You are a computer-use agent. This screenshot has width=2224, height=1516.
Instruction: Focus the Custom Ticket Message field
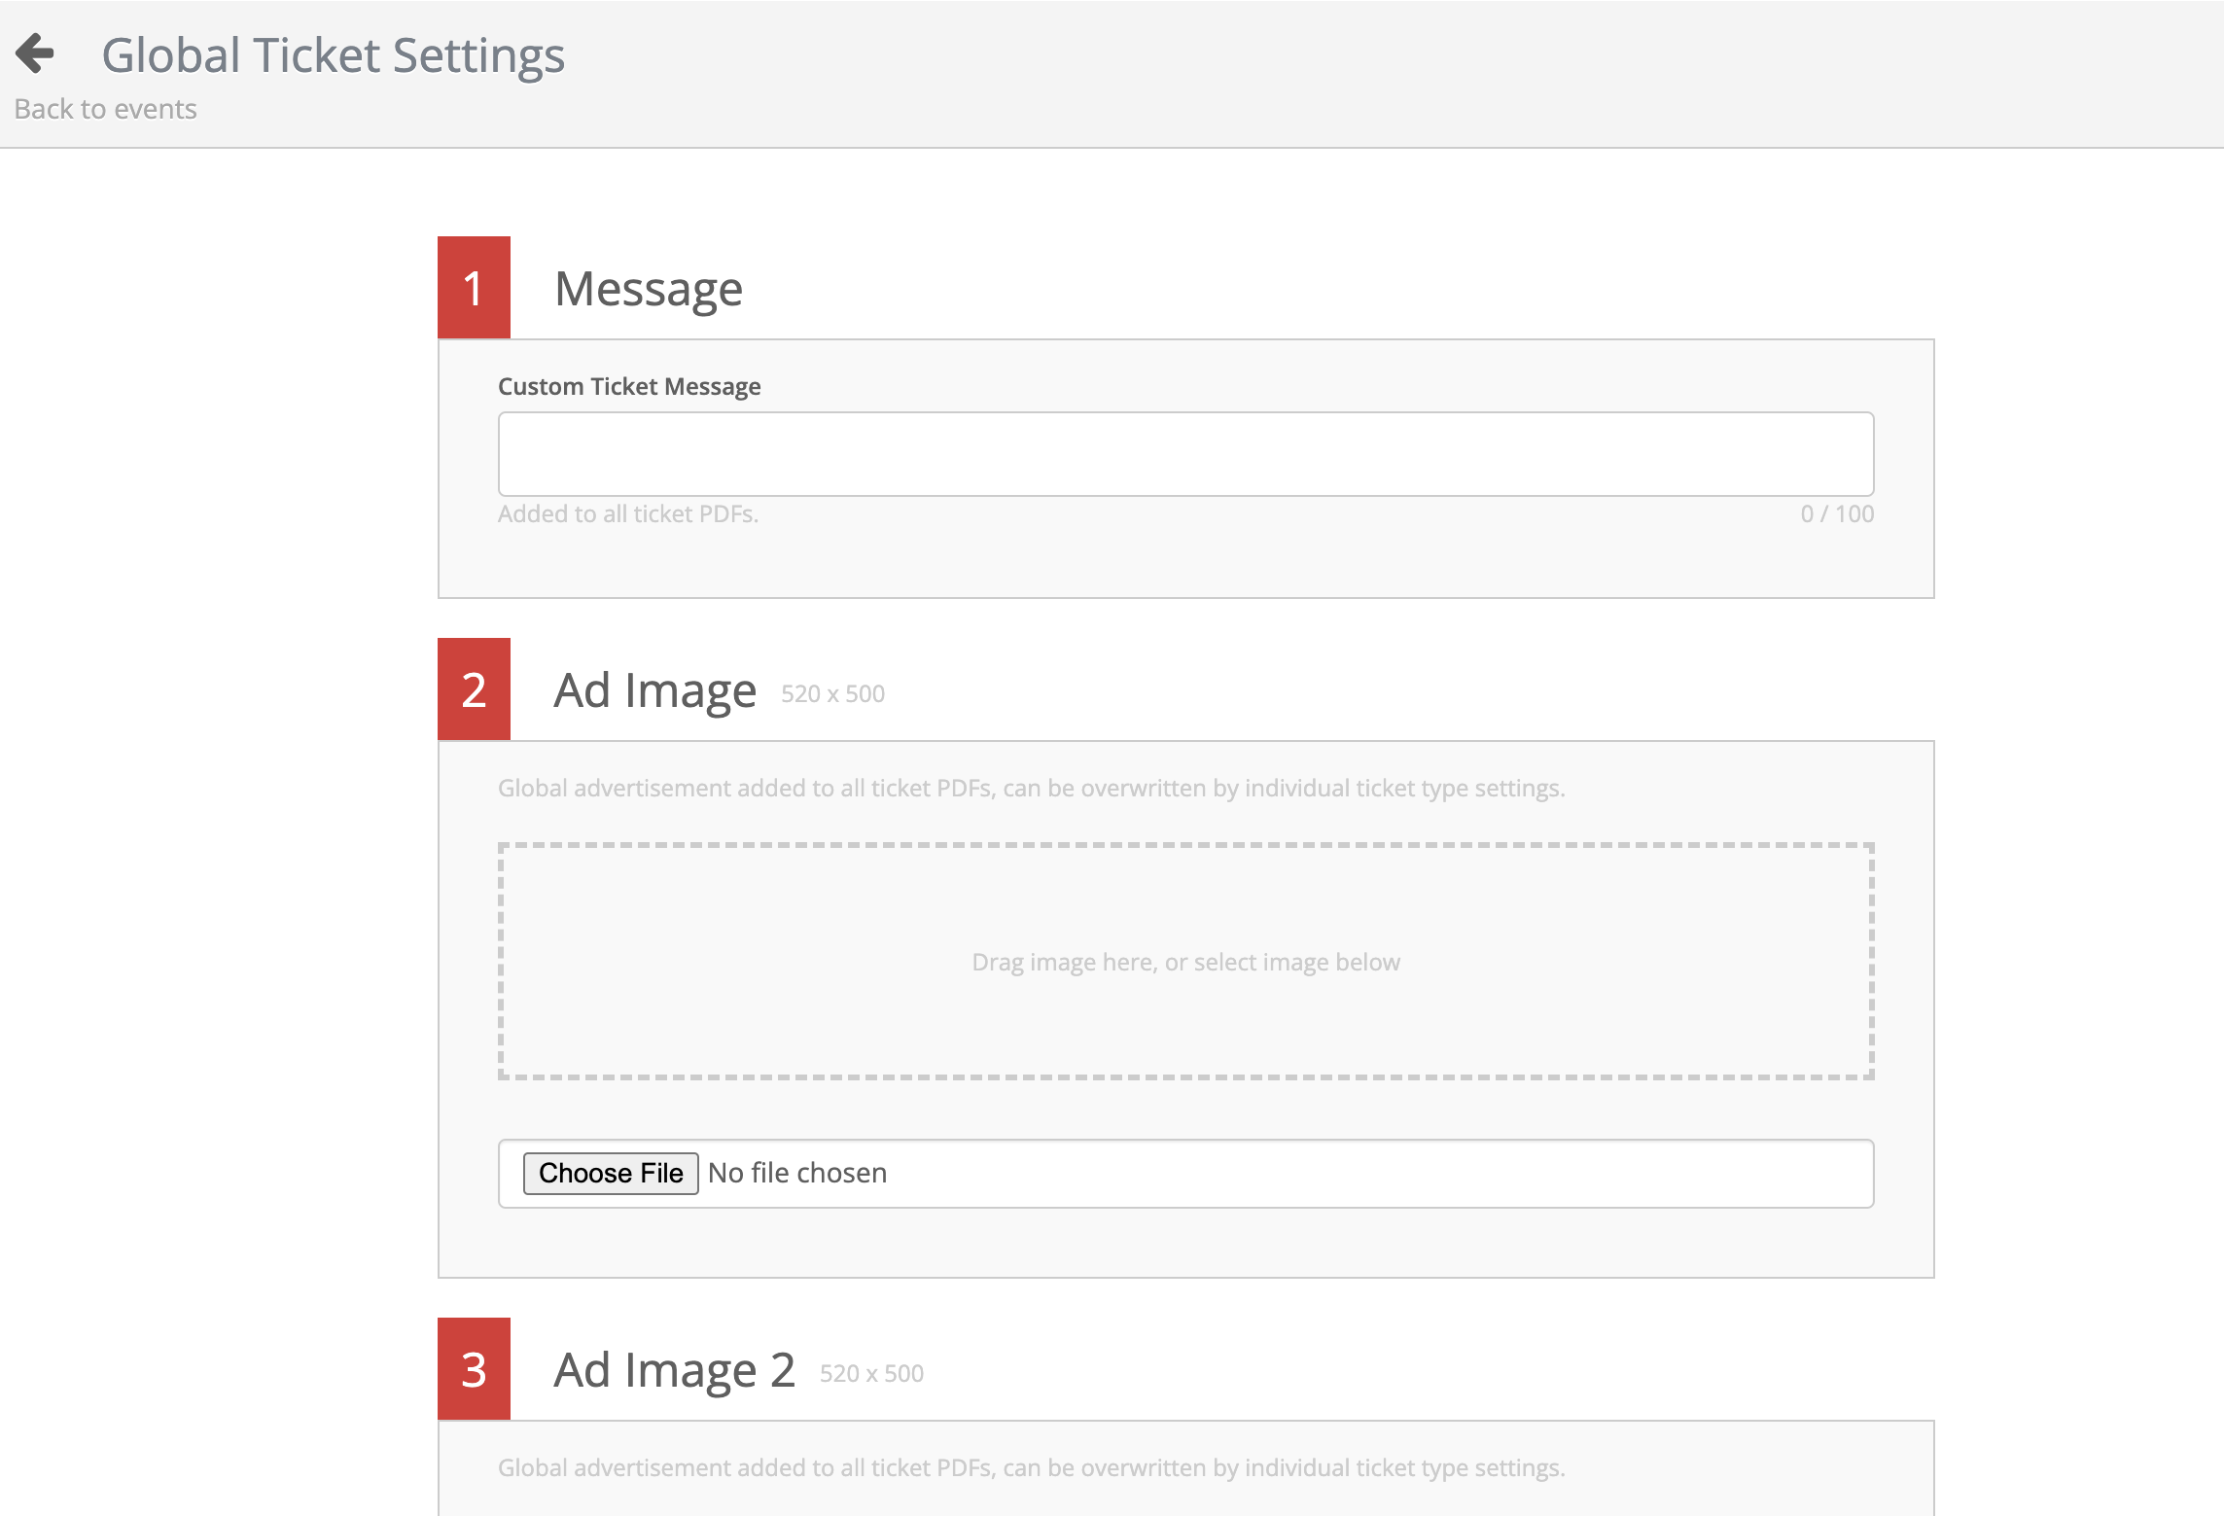1185,454
